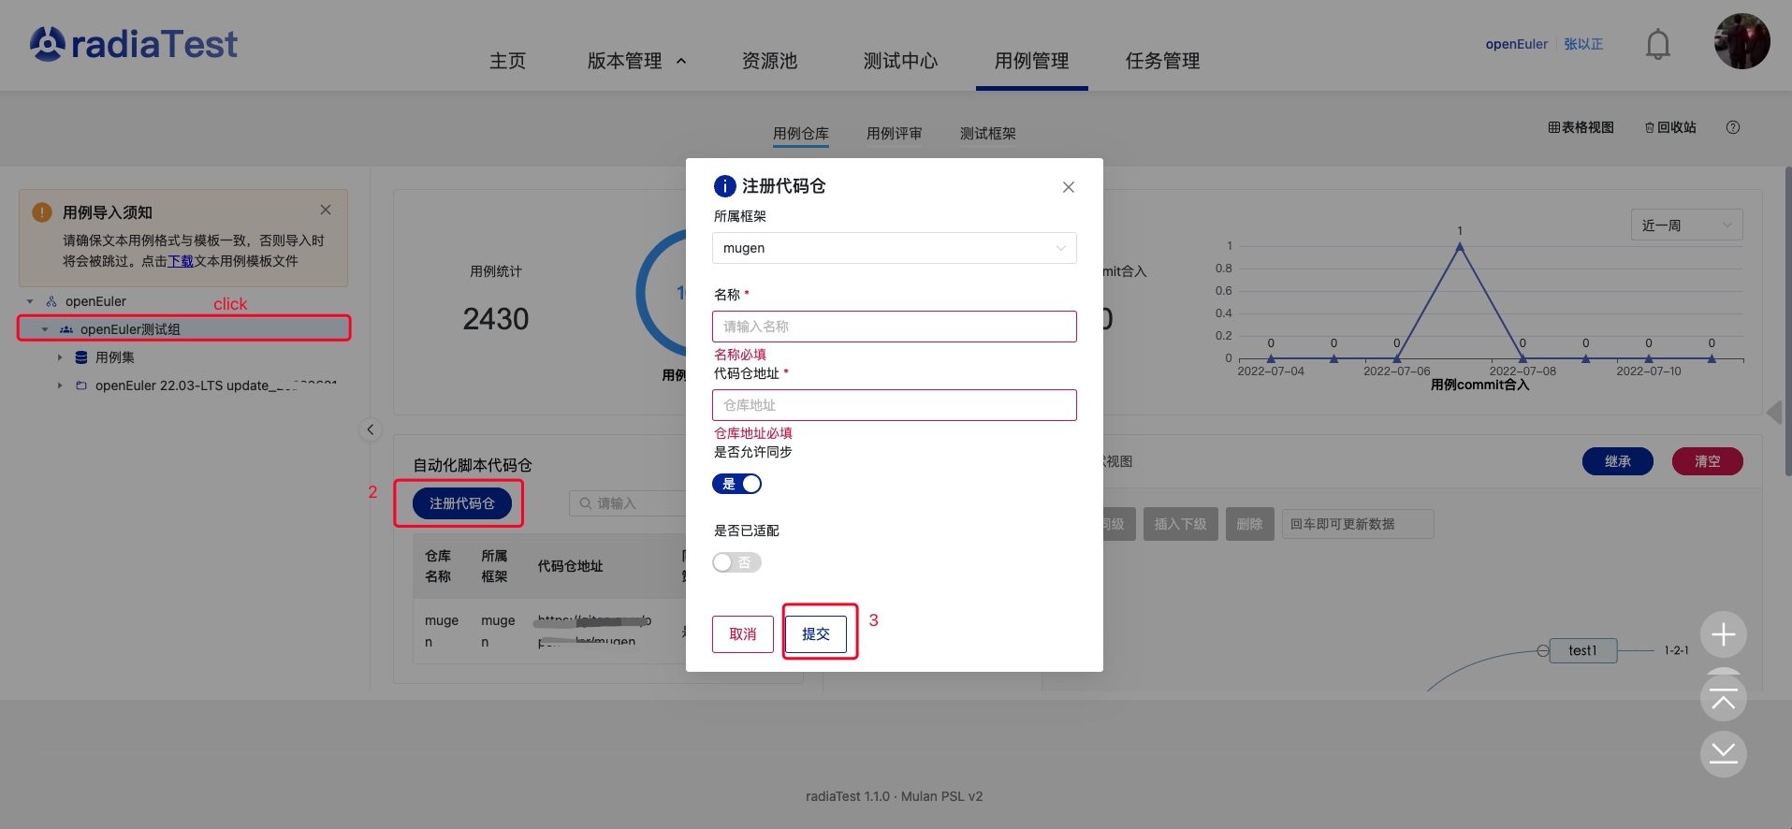The width and height of the screenshot is (1792, 829).
Task: Click the notification bell icon
Action: coord(1657,44)
